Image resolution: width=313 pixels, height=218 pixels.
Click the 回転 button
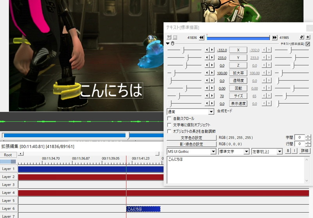tap(238, 88)
